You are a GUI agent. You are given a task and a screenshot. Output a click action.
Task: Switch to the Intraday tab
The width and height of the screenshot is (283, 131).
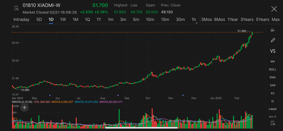[21, 19]
